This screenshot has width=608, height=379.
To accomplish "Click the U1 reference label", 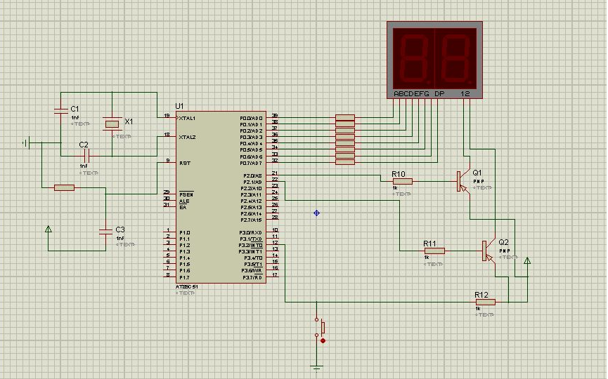I will (179, 106).
